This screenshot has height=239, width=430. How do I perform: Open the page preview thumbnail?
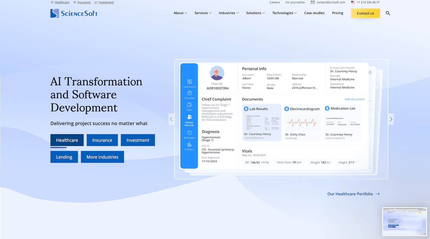(x=405, y=222)
